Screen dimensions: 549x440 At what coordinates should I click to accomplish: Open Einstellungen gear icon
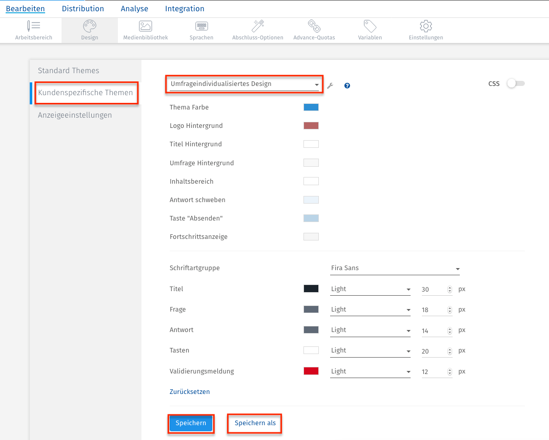point(425,26)
